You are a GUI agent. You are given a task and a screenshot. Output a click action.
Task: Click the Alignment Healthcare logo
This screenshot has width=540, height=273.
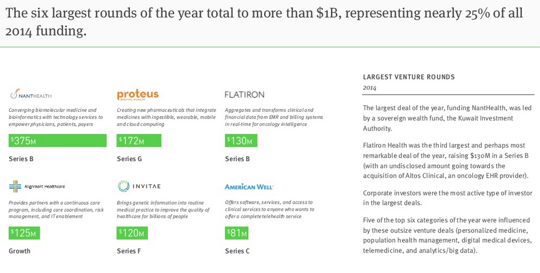[37, 187]
